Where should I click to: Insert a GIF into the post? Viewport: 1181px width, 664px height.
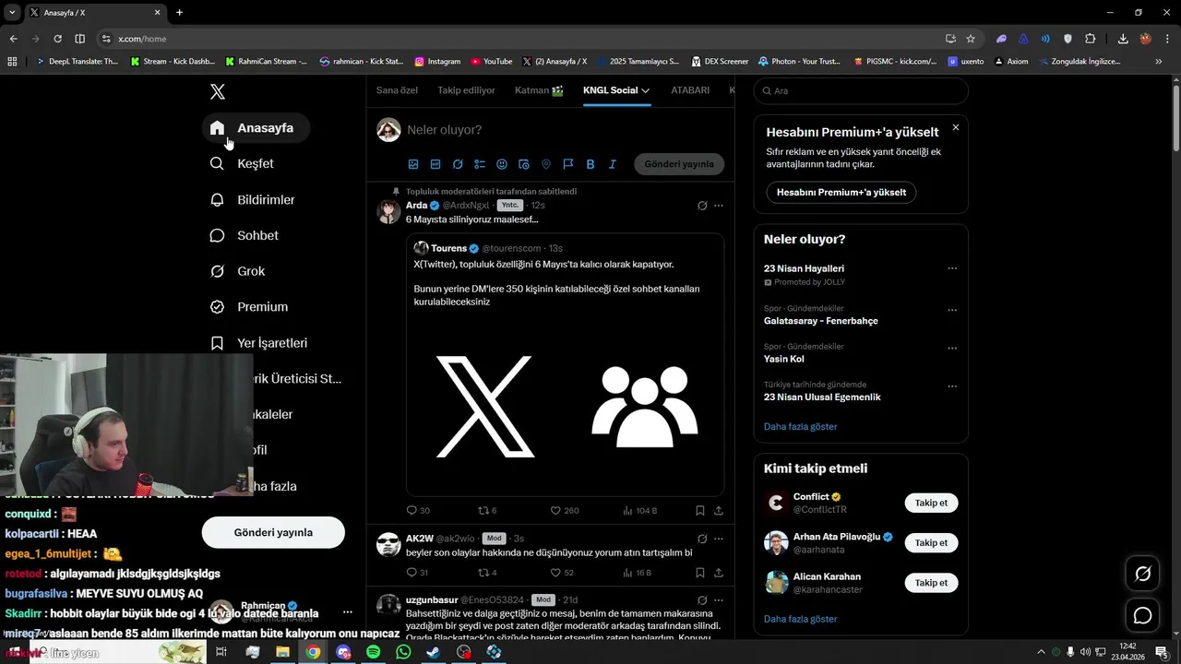click(435, 164)
